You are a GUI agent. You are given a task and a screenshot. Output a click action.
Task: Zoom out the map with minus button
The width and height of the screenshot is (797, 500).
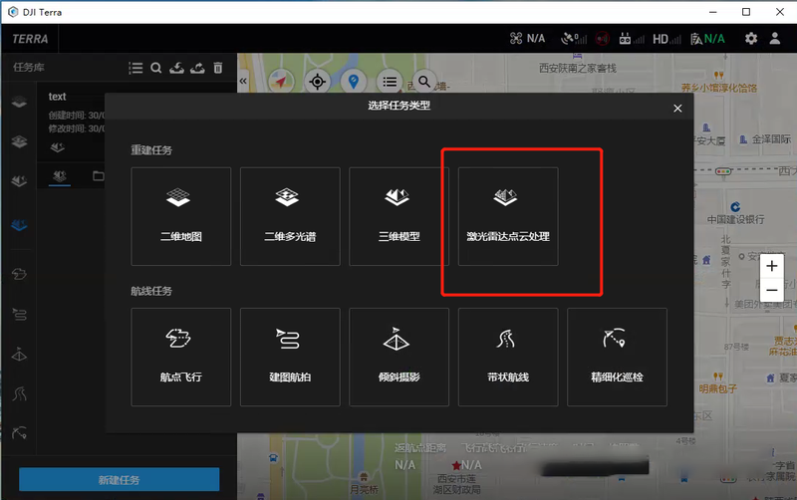771,290
